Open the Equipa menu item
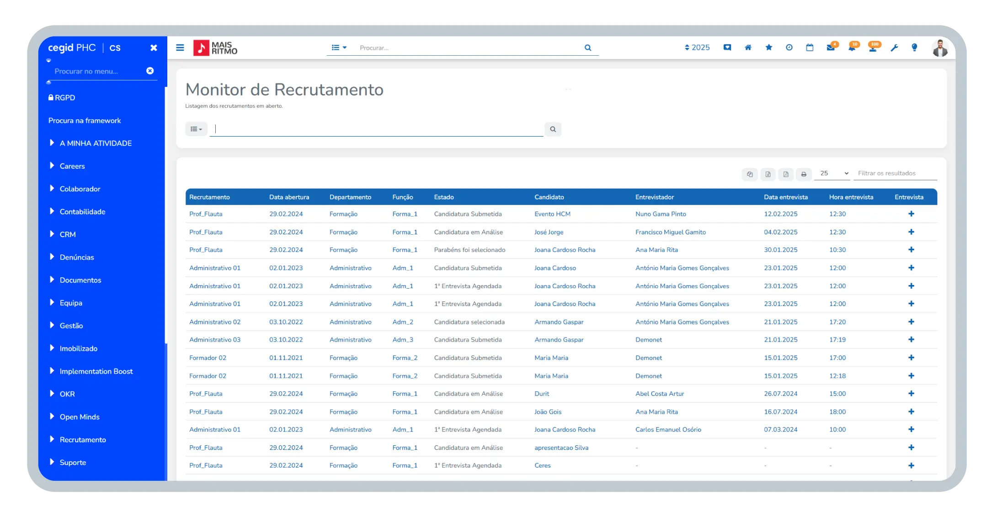The width and height of the screenshot is (997, 517). coord(70,303)
